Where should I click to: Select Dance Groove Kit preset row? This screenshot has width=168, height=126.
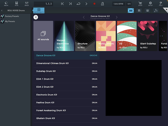67,55
